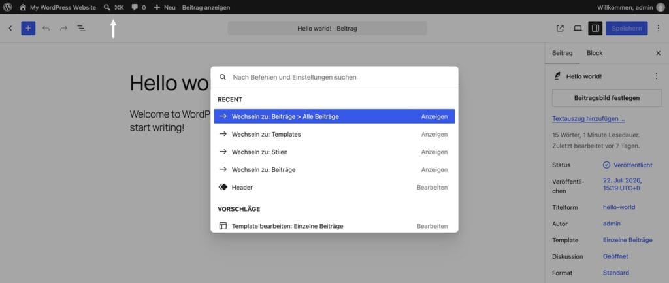
Task: Open the device preview laptop icon
Action: [578, 29]
